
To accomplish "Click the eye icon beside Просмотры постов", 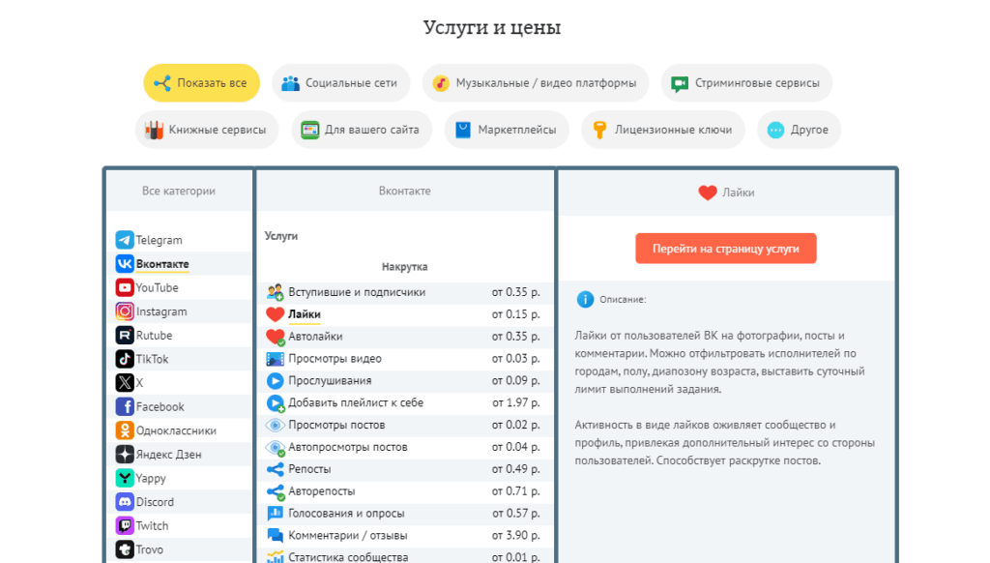I will pos(275,425).
